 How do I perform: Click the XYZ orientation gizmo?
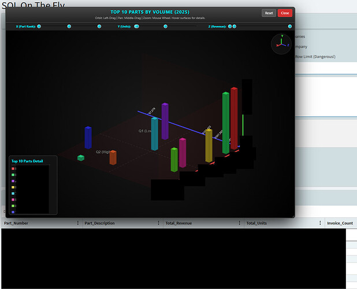[281, 44]
